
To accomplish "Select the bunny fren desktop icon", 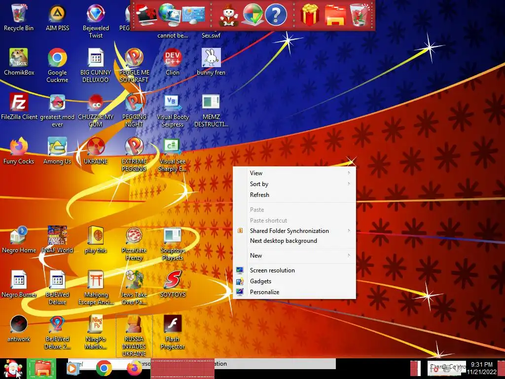I will 211,62.
